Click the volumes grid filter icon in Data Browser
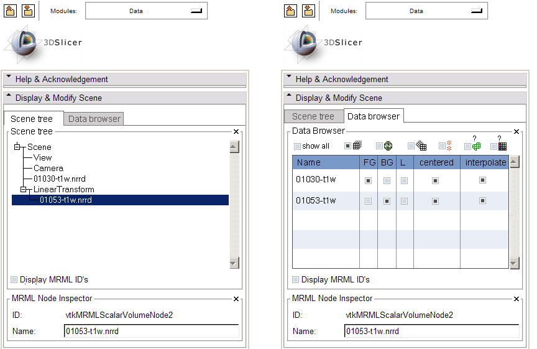Screen dimensions: 537x349 357,146
